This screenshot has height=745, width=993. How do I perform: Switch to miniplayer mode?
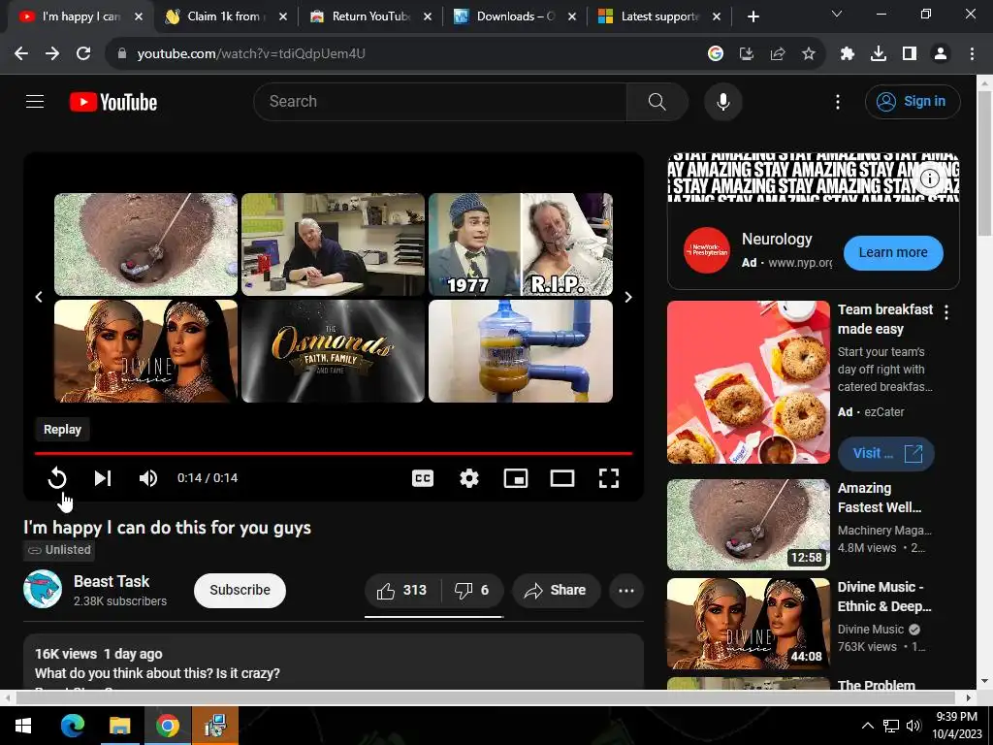tap(516, 478)
